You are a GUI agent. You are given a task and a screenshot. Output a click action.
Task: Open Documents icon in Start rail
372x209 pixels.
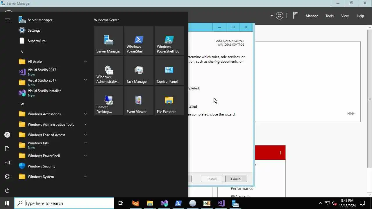[7, 149]
